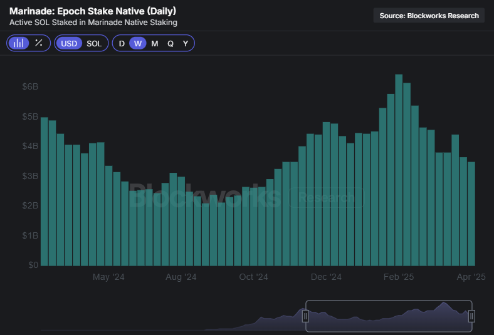This screenshot has width=494, height=335.
Task: Switch to the percentage view icon
Action: pos(39,43)
